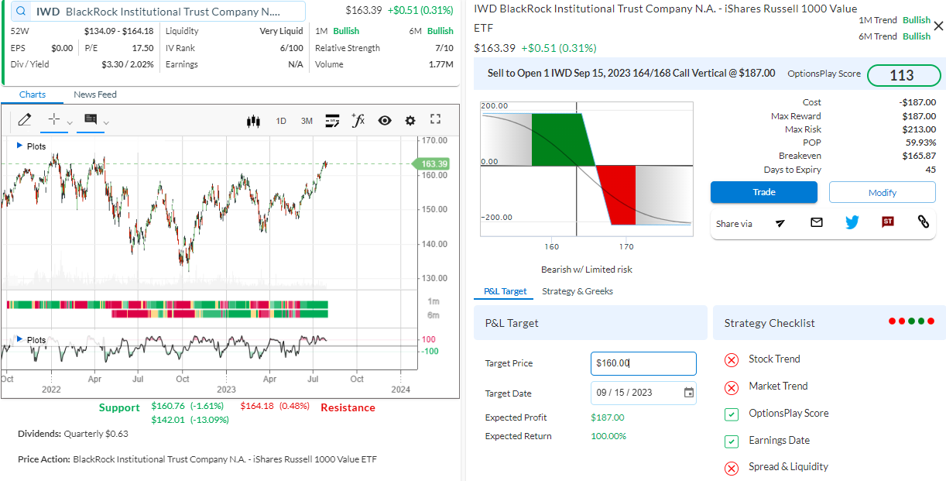Click the Expected Return 100.00% value
The image size is (946, 481).
(608, 436)
